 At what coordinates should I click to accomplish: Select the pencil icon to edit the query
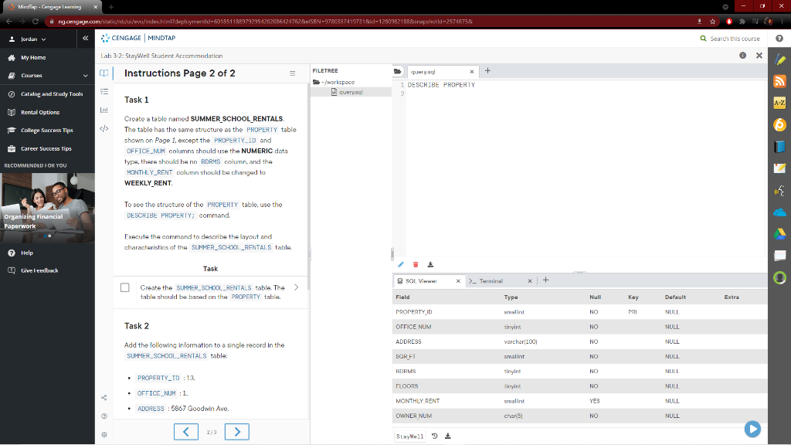(400, 264)
